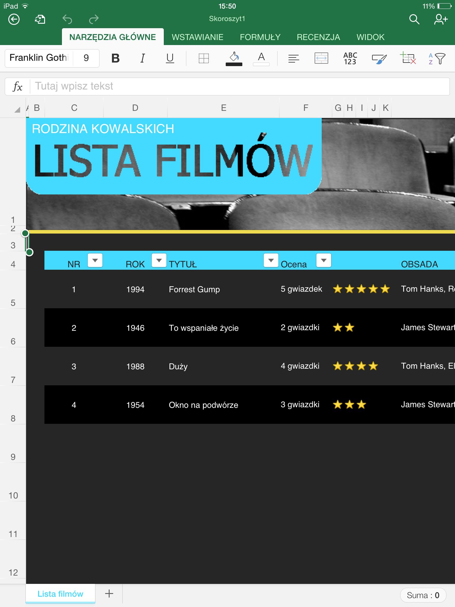Switch to the FORMUŁY tab
Screen dimensions: 455x607
pyautogui.click(x=260, y=37)
